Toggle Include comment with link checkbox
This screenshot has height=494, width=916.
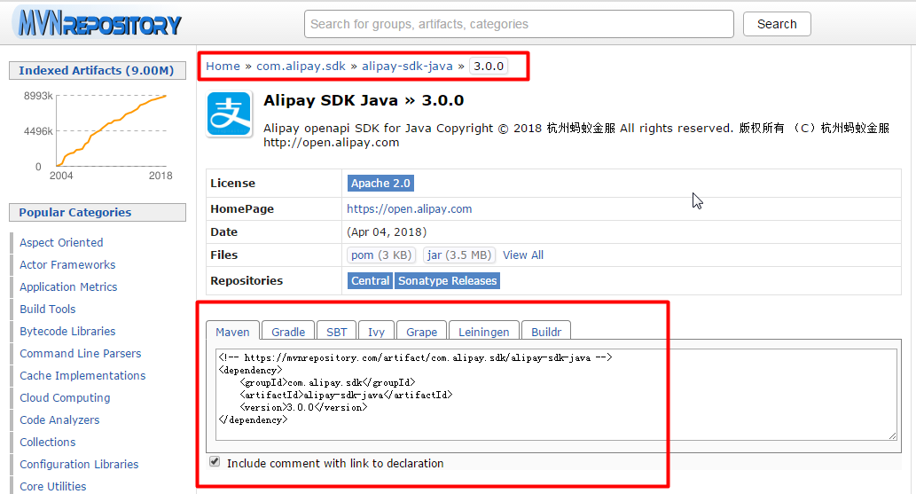click(215, 462)
